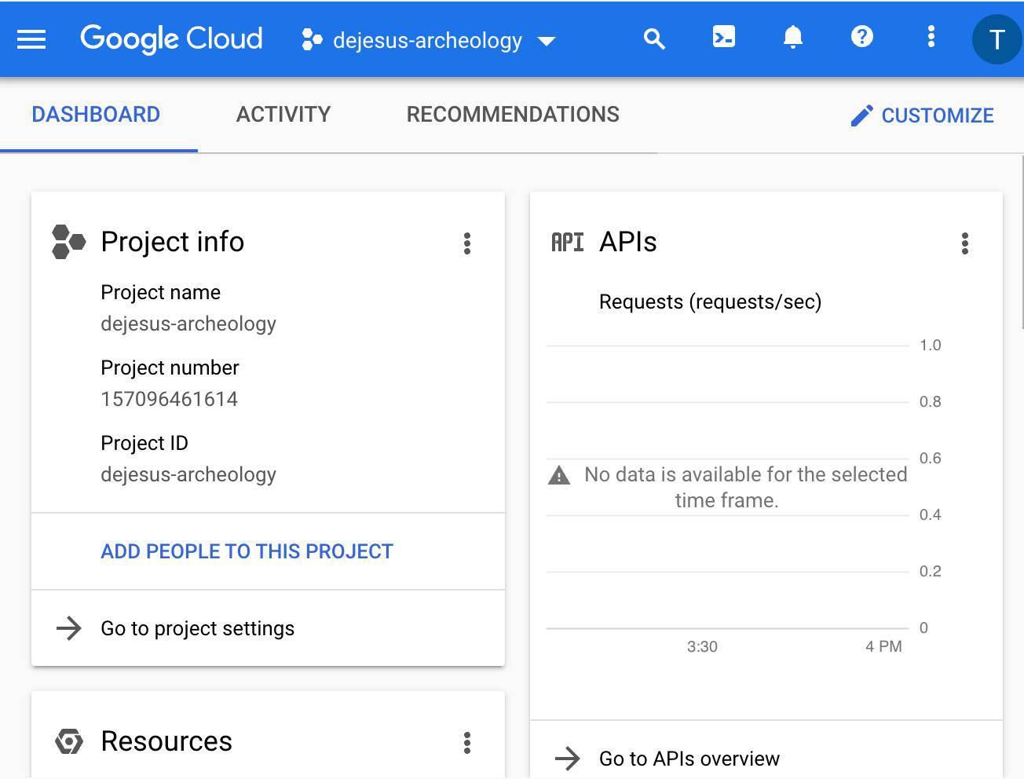Activate the Cloud Shell terminal icon
The width and height of the screenshot is (1024, 779).
(723, 37)
